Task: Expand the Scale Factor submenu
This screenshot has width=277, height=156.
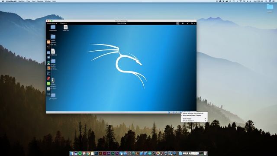Action: [x=194, y=119]
